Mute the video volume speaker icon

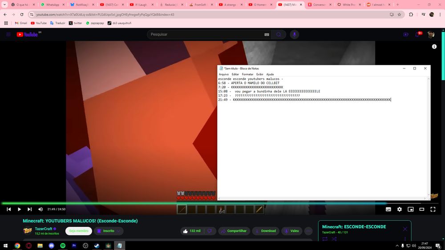(x=40, y=209)
